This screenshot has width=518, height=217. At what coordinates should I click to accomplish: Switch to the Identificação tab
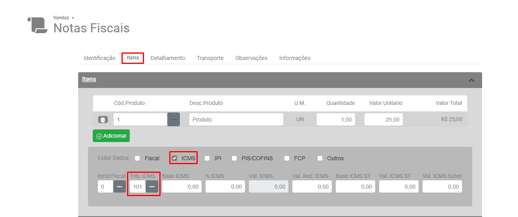(99, 58)
